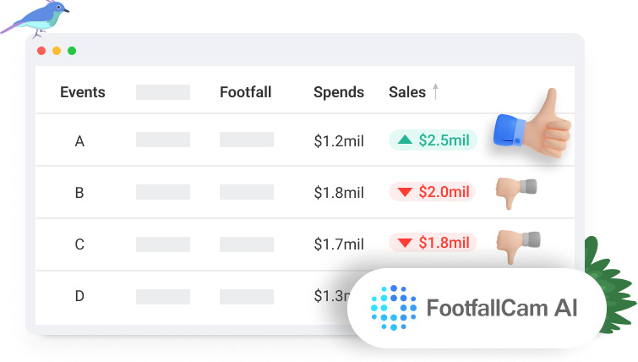Click the green up triangle beside $2.5mil
This screenshot has width=638, height=362.
[x=406, y=140]
